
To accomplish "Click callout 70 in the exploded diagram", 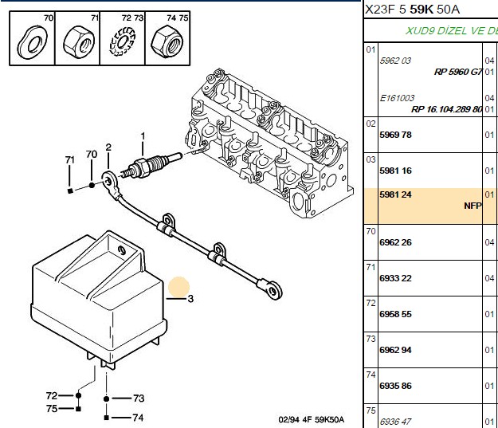I will [x=92, y=154].
